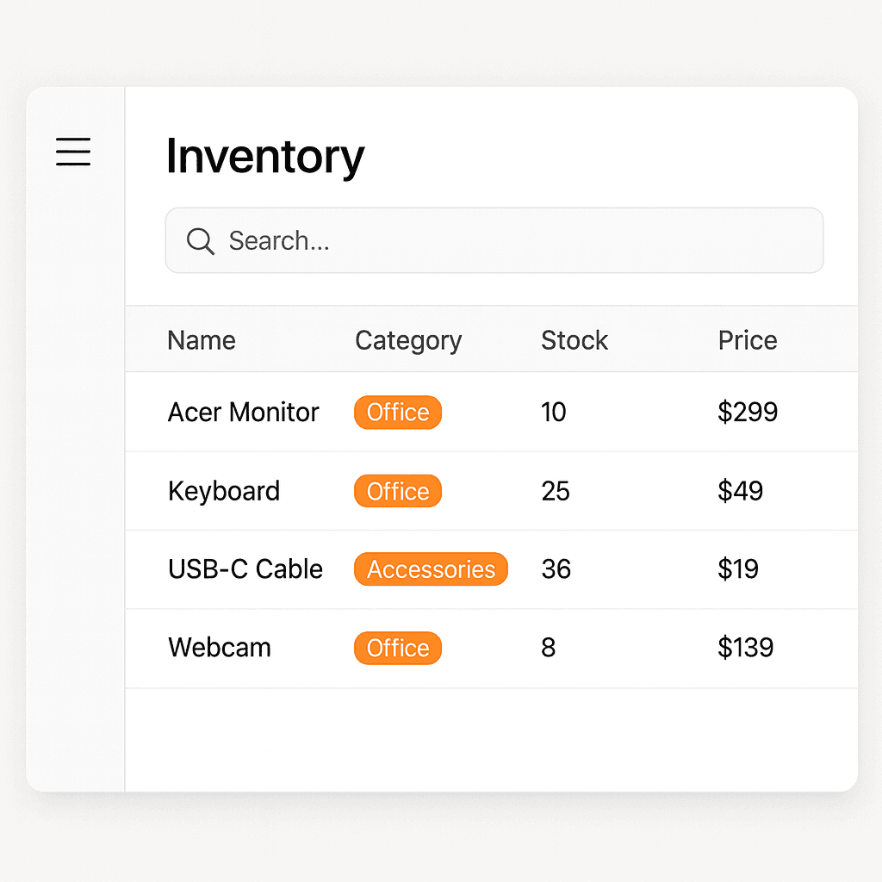Click the Inventory page title
882x882 pixels.
point(264,157)
